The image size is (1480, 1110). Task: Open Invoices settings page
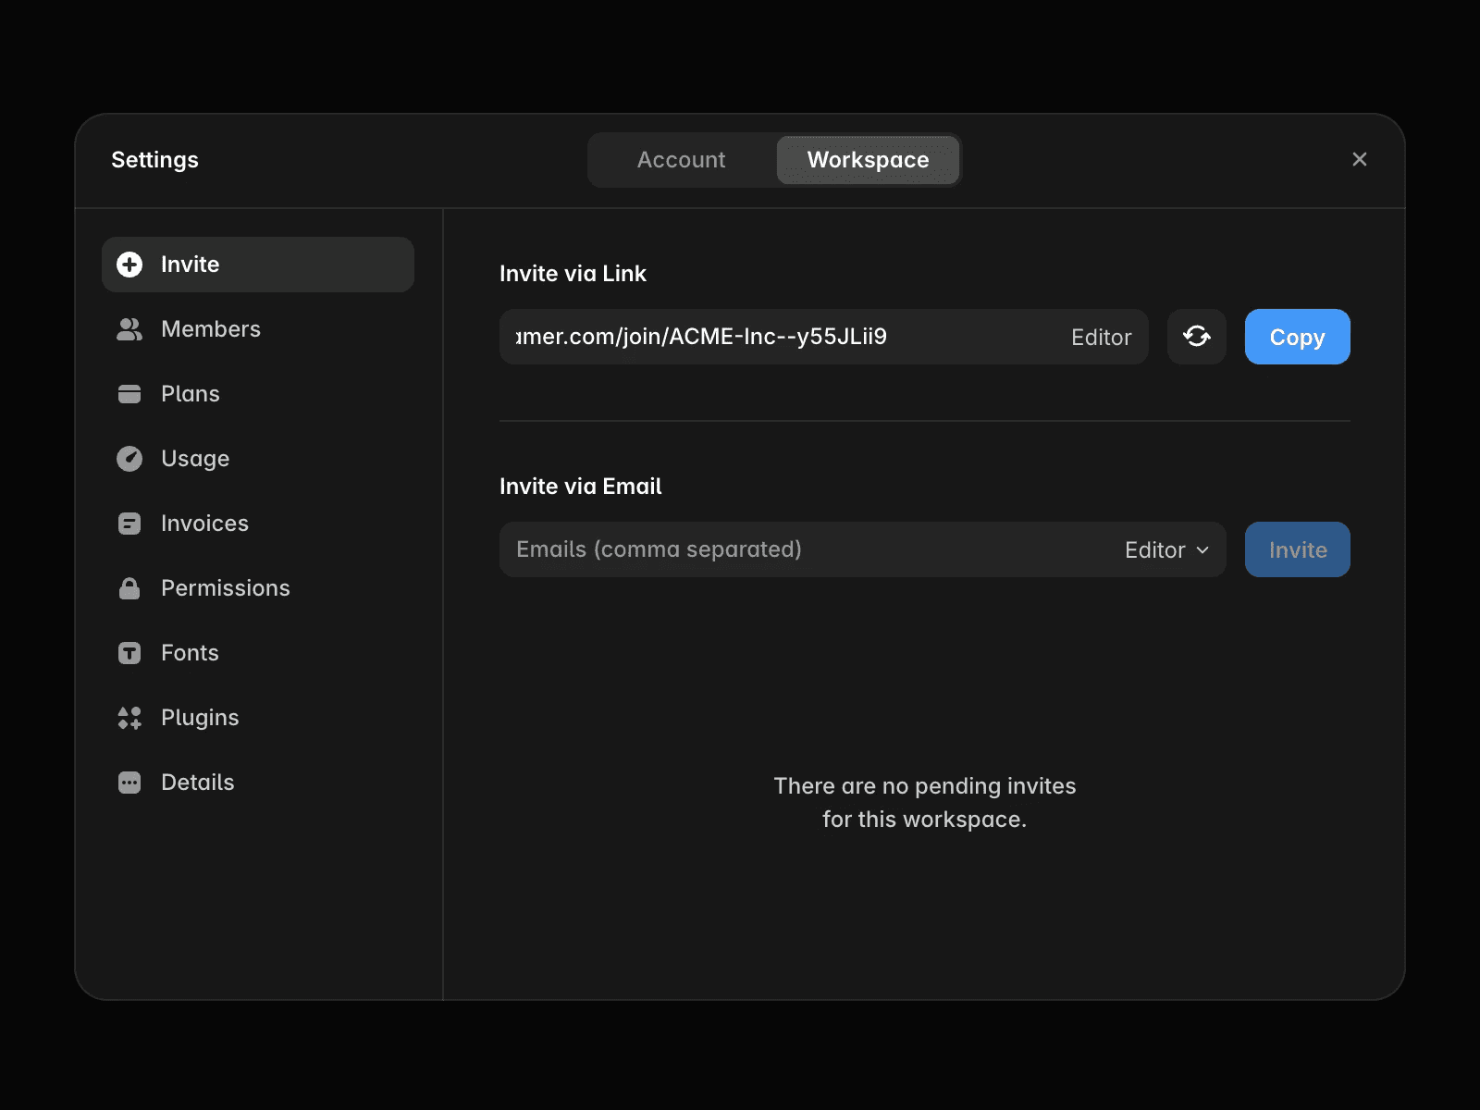258,524
